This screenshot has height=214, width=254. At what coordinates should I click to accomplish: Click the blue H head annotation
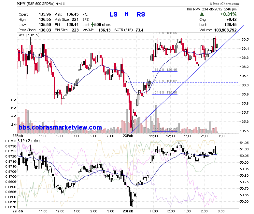(x=127, y=14)
